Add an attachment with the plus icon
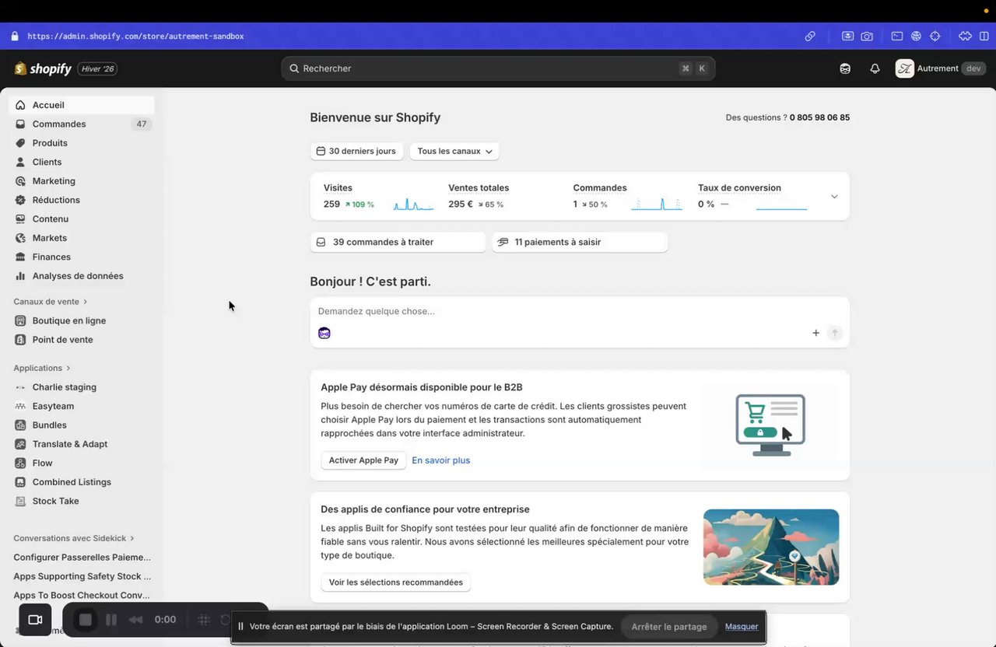 815,333
